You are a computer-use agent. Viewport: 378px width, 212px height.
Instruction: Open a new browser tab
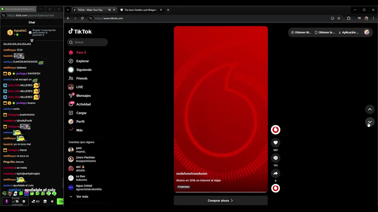coord(168,10)
